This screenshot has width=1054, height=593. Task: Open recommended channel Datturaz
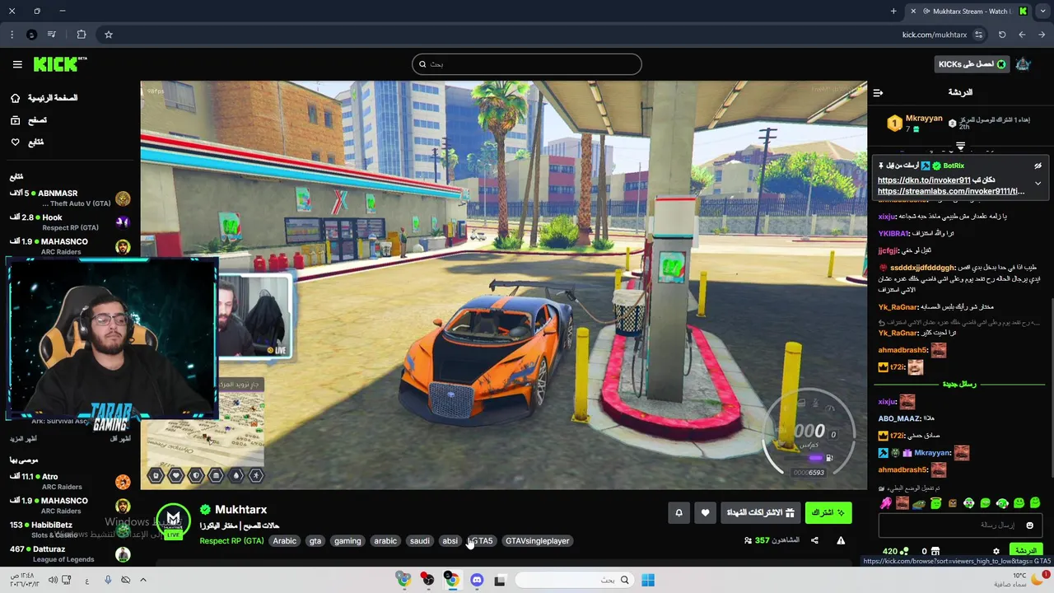pyautogui.click(x=70, y=553)
